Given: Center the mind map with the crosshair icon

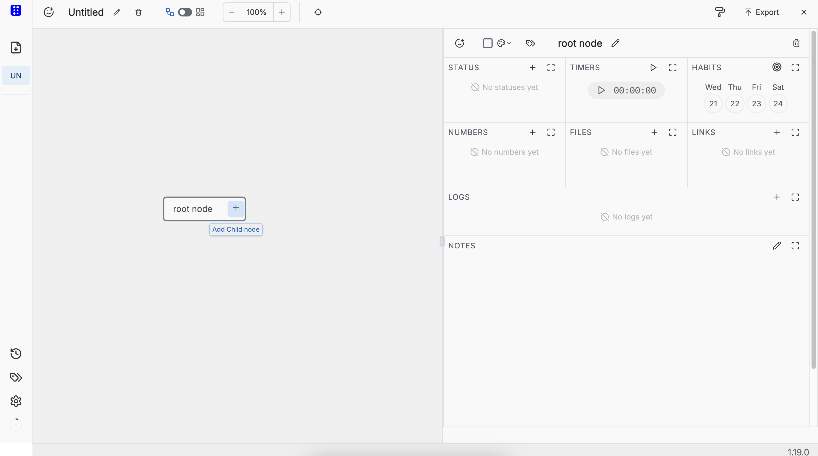Looking at the screenshot, I should (318, 12).
